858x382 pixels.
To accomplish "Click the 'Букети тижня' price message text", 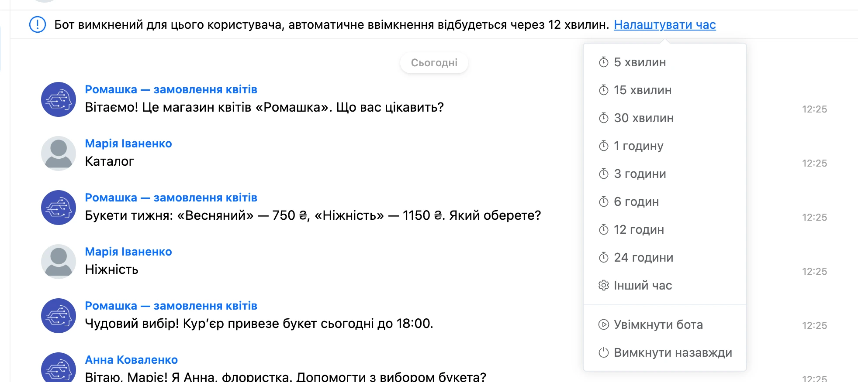I will point(313,215).
